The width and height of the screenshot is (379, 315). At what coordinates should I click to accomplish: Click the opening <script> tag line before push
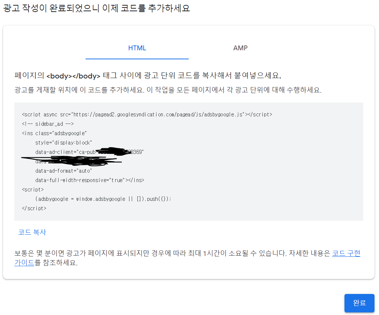(33, 190)
